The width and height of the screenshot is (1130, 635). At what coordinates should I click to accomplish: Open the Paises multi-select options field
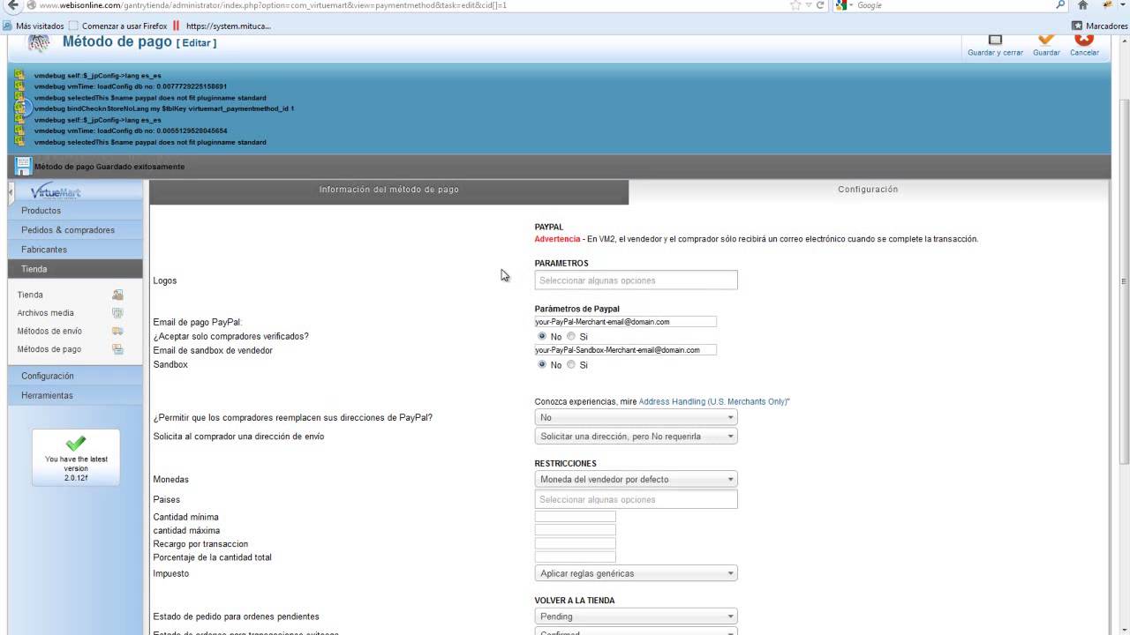[636, 499]
